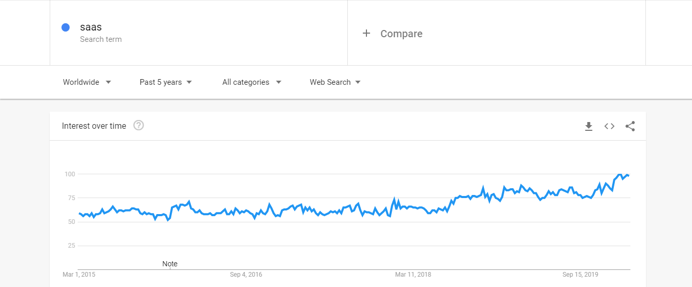The height and width of the screenshot is (287, 692).
Task: Open the help question mark icon
Action: 138,125
